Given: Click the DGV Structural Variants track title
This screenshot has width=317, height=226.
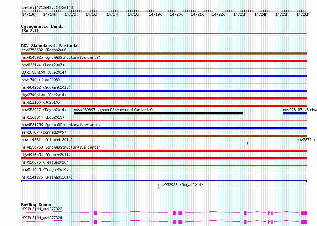Looking at the screenshot, I should click(50, 46).
